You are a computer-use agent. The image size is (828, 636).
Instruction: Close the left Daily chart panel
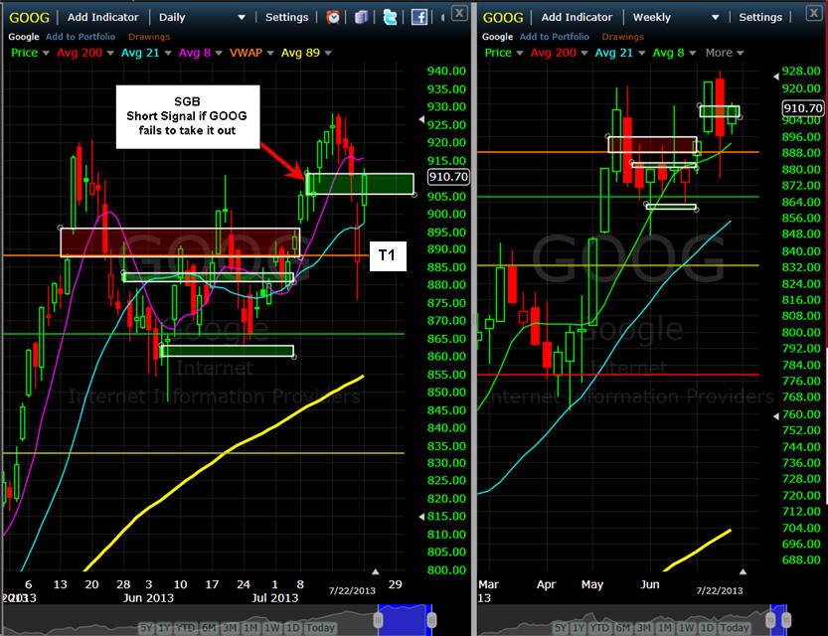(459, 13)
